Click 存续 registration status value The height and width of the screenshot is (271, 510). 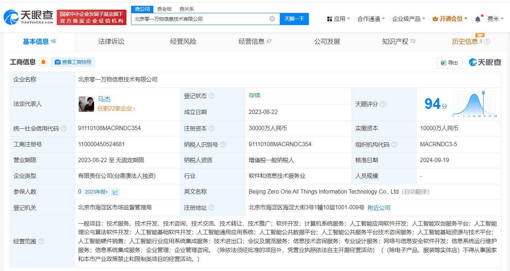point(254,96)
